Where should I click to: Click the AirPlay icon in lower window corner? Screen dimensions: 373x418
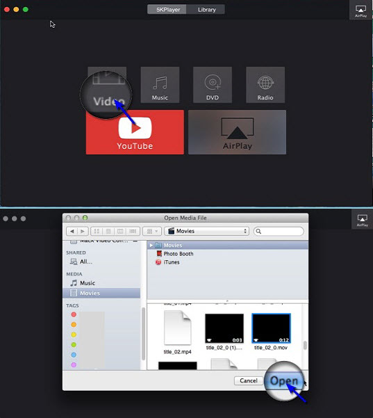(362, 220)
